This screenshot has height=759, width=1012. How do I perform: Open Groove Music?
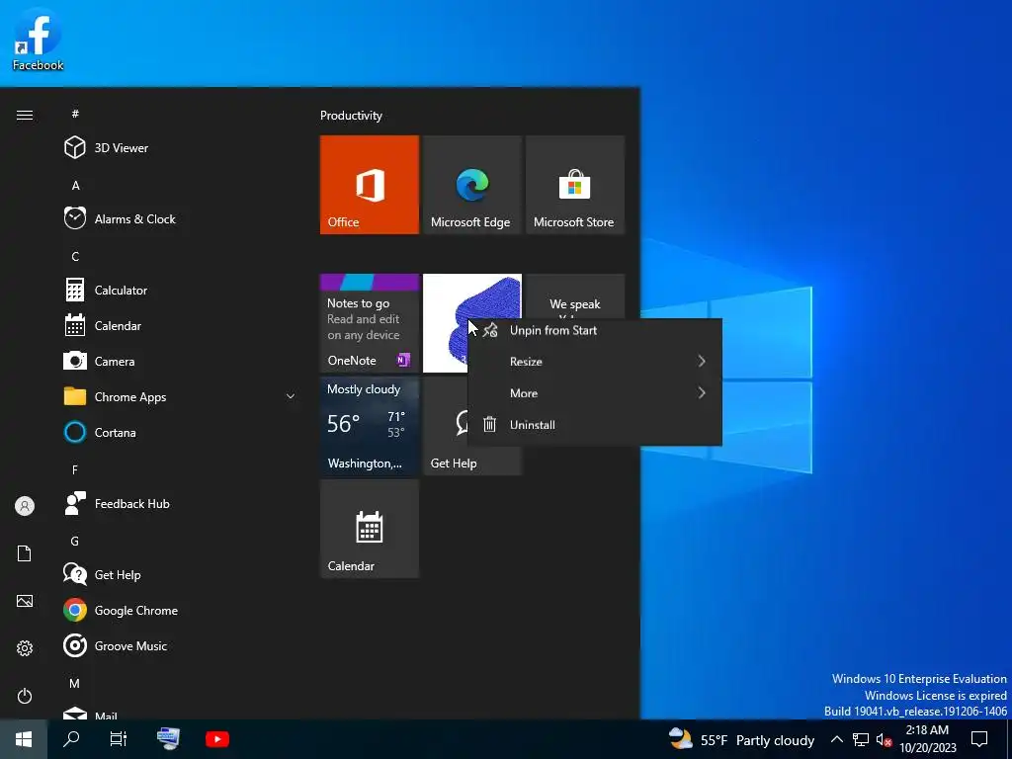click(130, 645)
